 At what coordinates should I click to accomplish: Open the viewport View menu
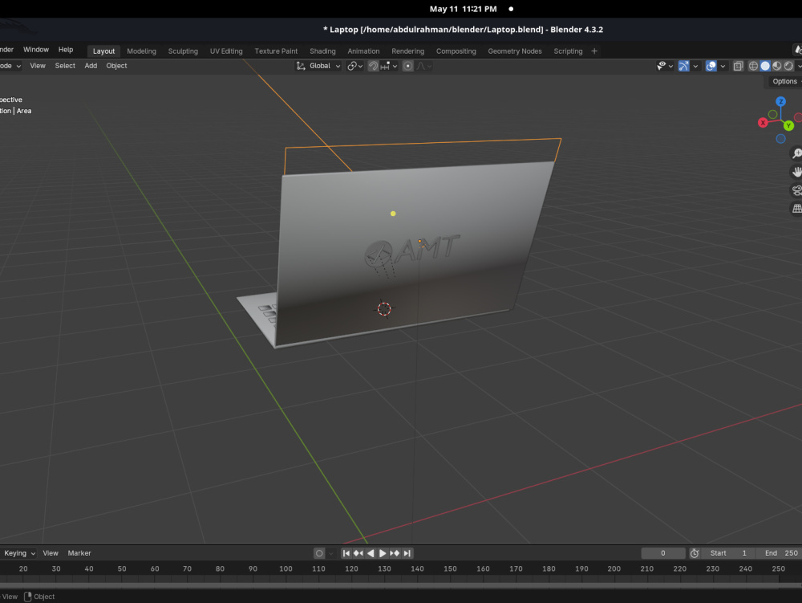[x=38, y=66]
